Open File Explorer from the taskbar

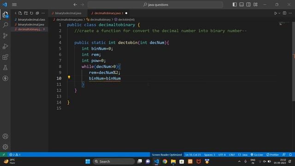tap(173, 161)
